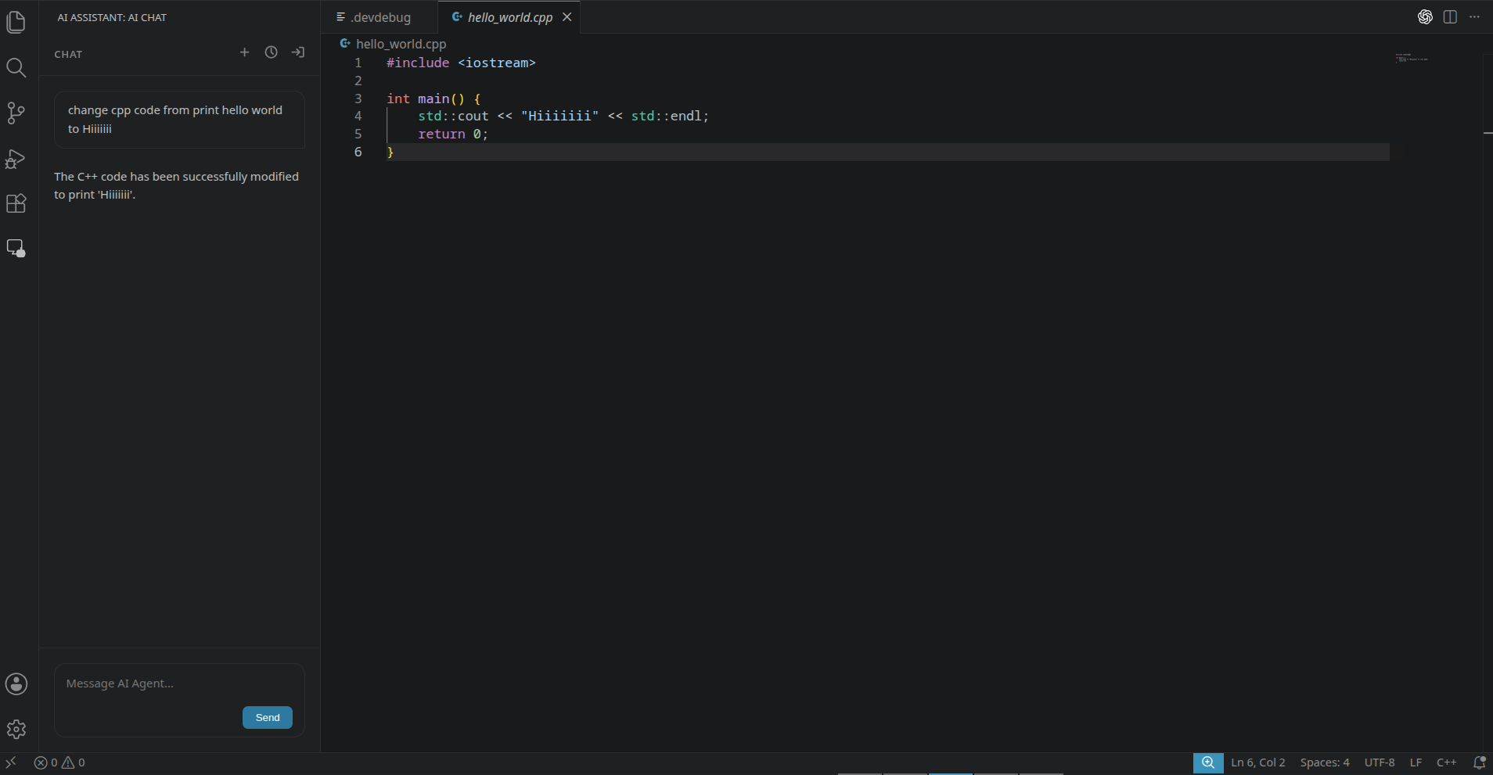1493x775 pixels.
Task: Open the AI Assistant chat view
Action: tap(16, 249)
